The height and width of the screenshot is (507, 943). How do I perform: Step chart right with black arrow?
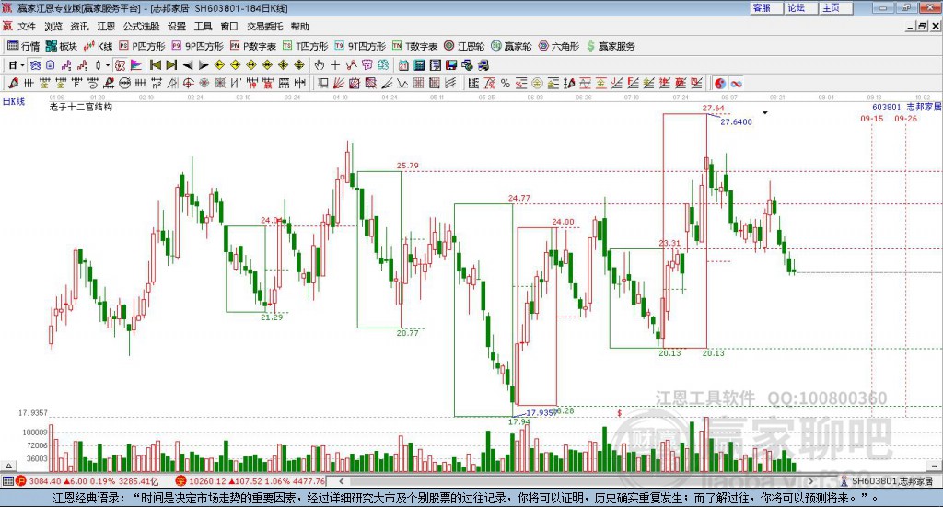click(204, 65)
